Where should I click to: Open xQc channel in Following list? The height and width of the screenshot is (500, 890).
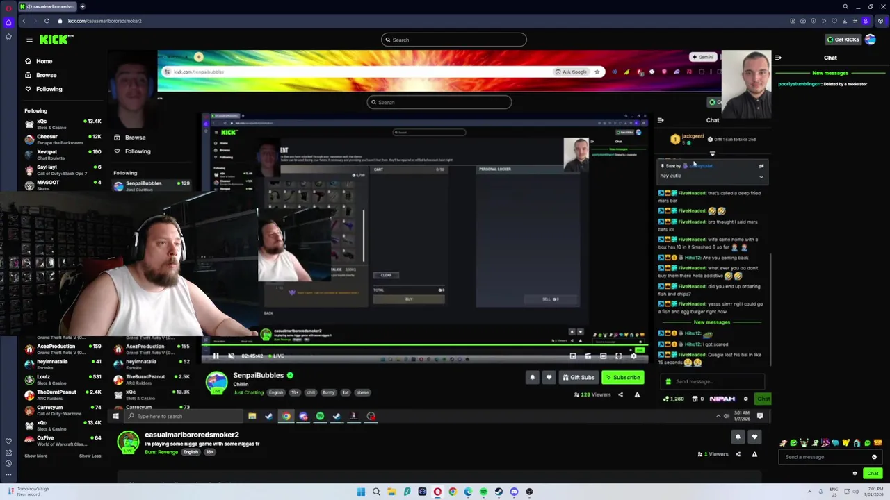click(x=63, y=124)
